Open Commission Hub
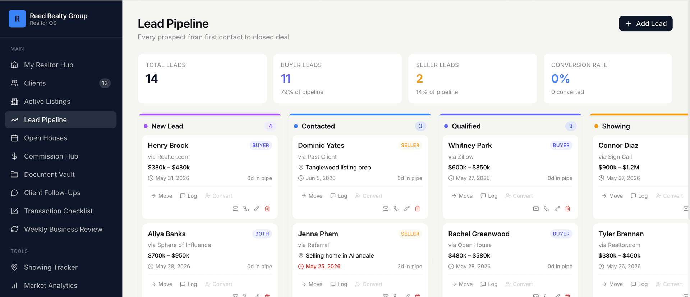690x297 pixels. (60, 156)
